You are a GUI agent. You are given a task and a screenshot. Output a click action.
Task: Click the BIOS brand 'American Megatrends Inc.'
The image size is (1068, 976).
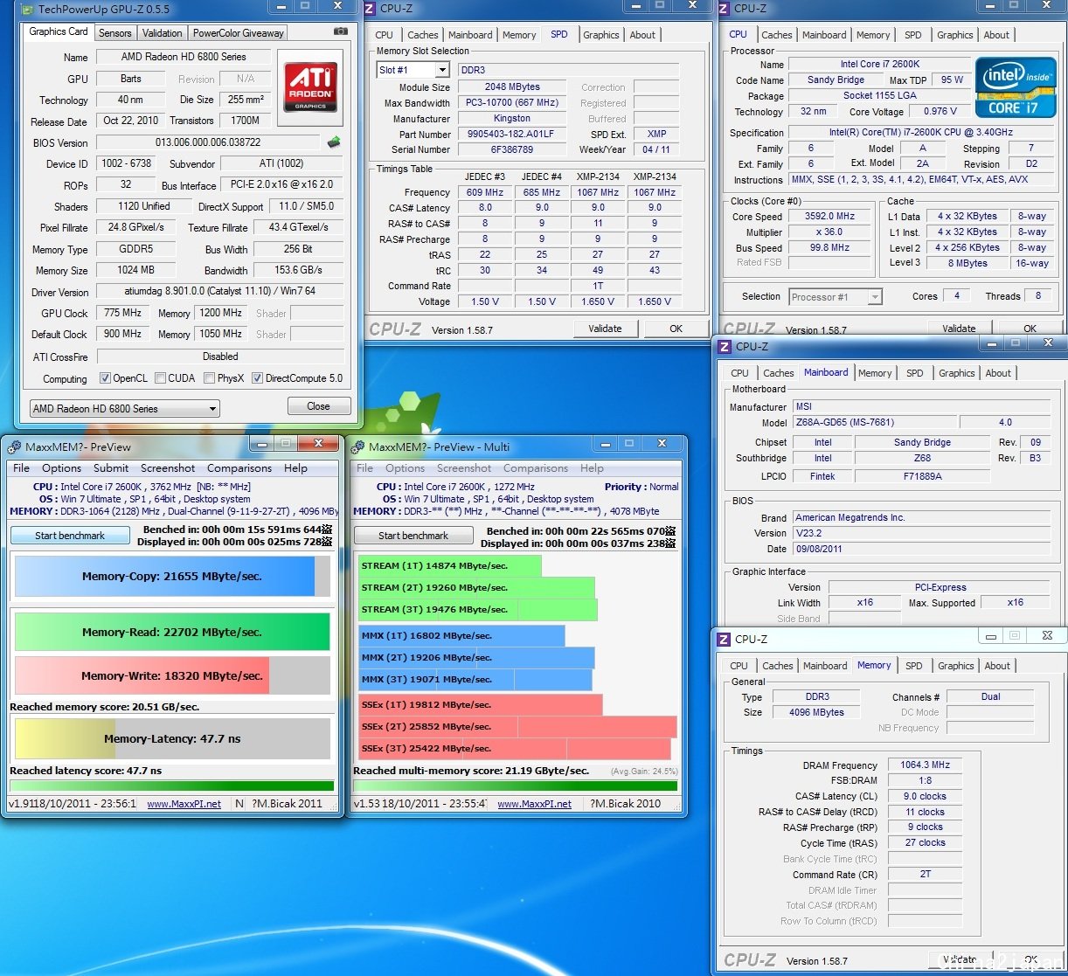921,517
